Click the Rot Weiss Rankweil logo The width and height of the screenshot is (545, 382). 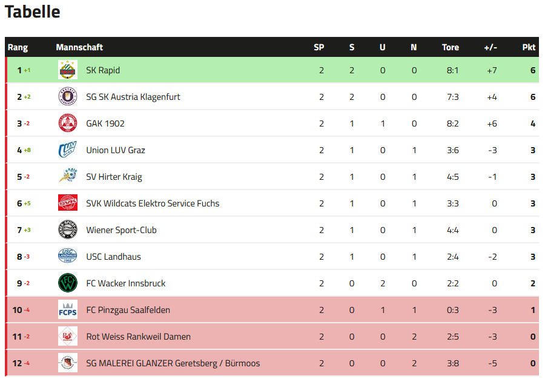[x=68, y=337]
